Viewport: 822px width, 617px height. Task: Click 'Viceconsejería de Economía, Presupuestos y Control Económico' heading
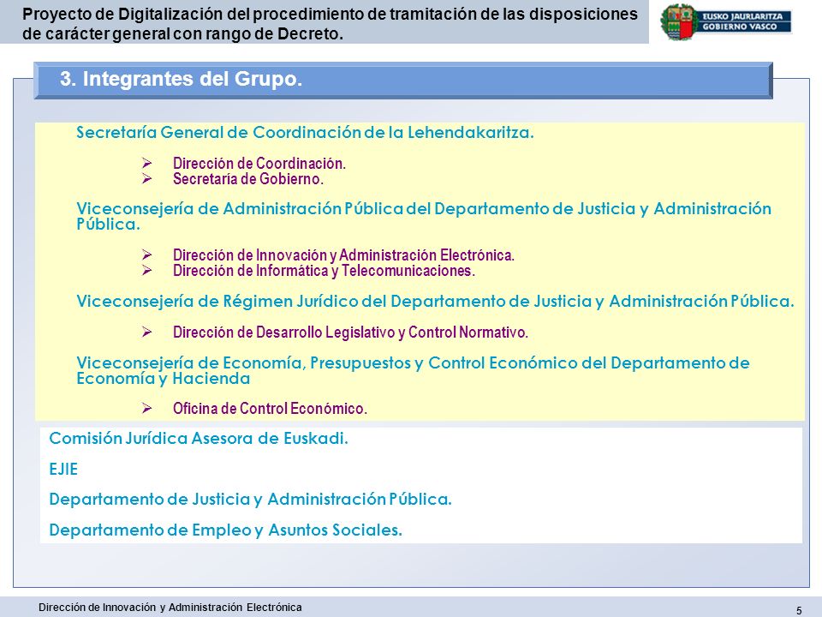(413, 370)
